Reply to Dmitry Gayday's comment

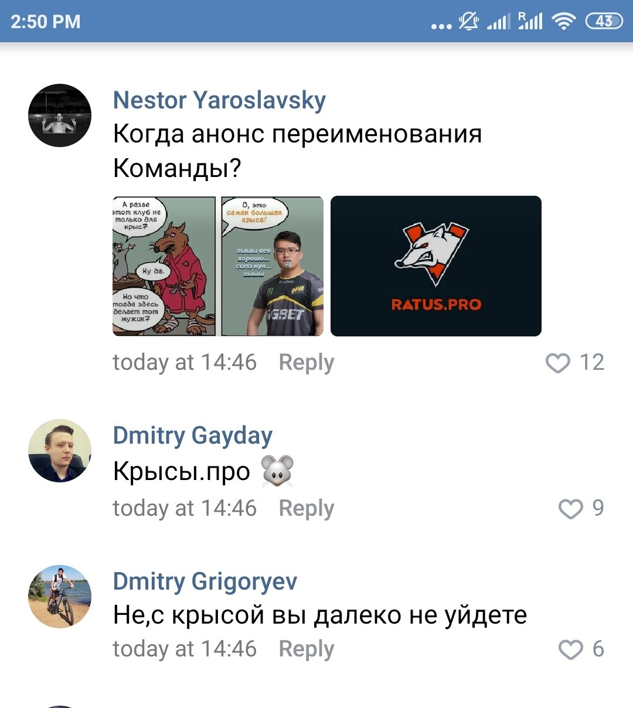pyautogui.click(x=306, y=508)
